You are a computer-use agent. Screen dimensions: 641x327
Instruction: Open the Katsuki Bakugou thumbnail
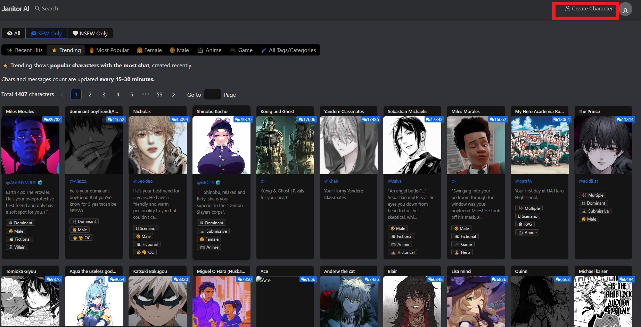pos(158,301)
